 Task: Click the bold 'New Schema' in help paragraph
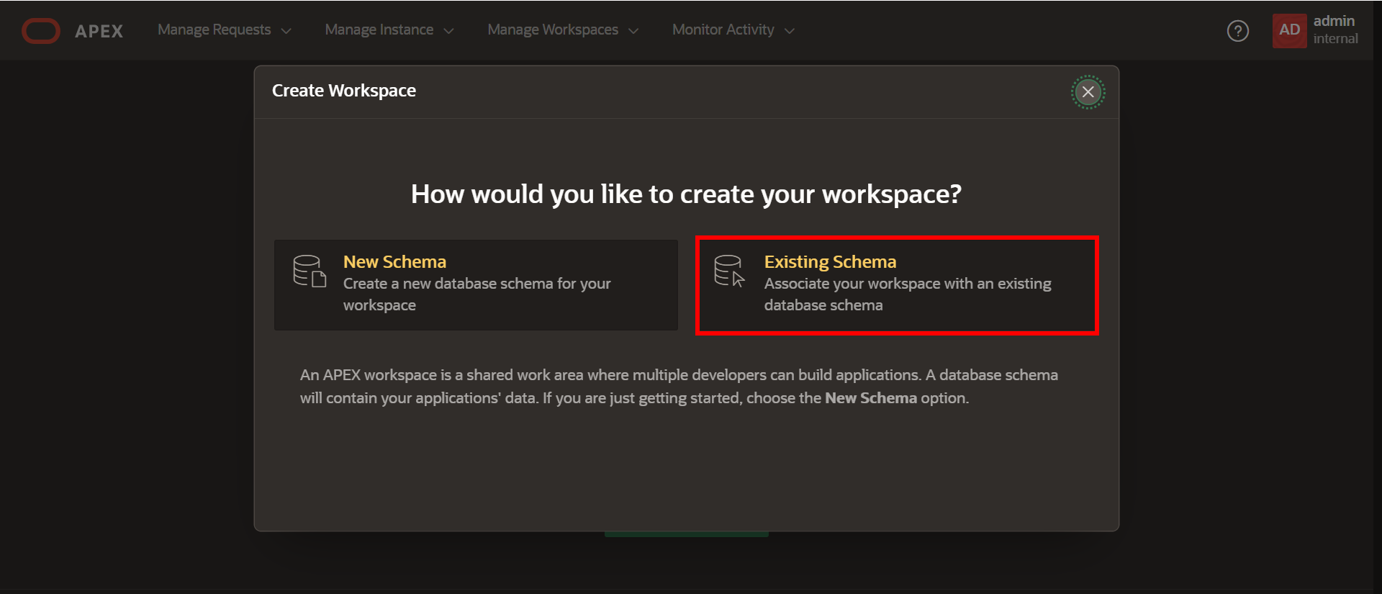871,398
